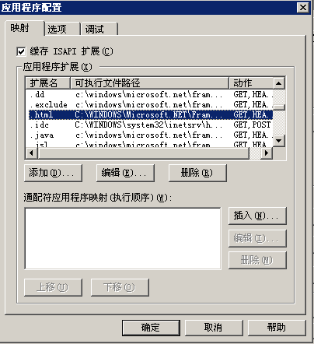Switch to the 选项 tab

point(62,29)
